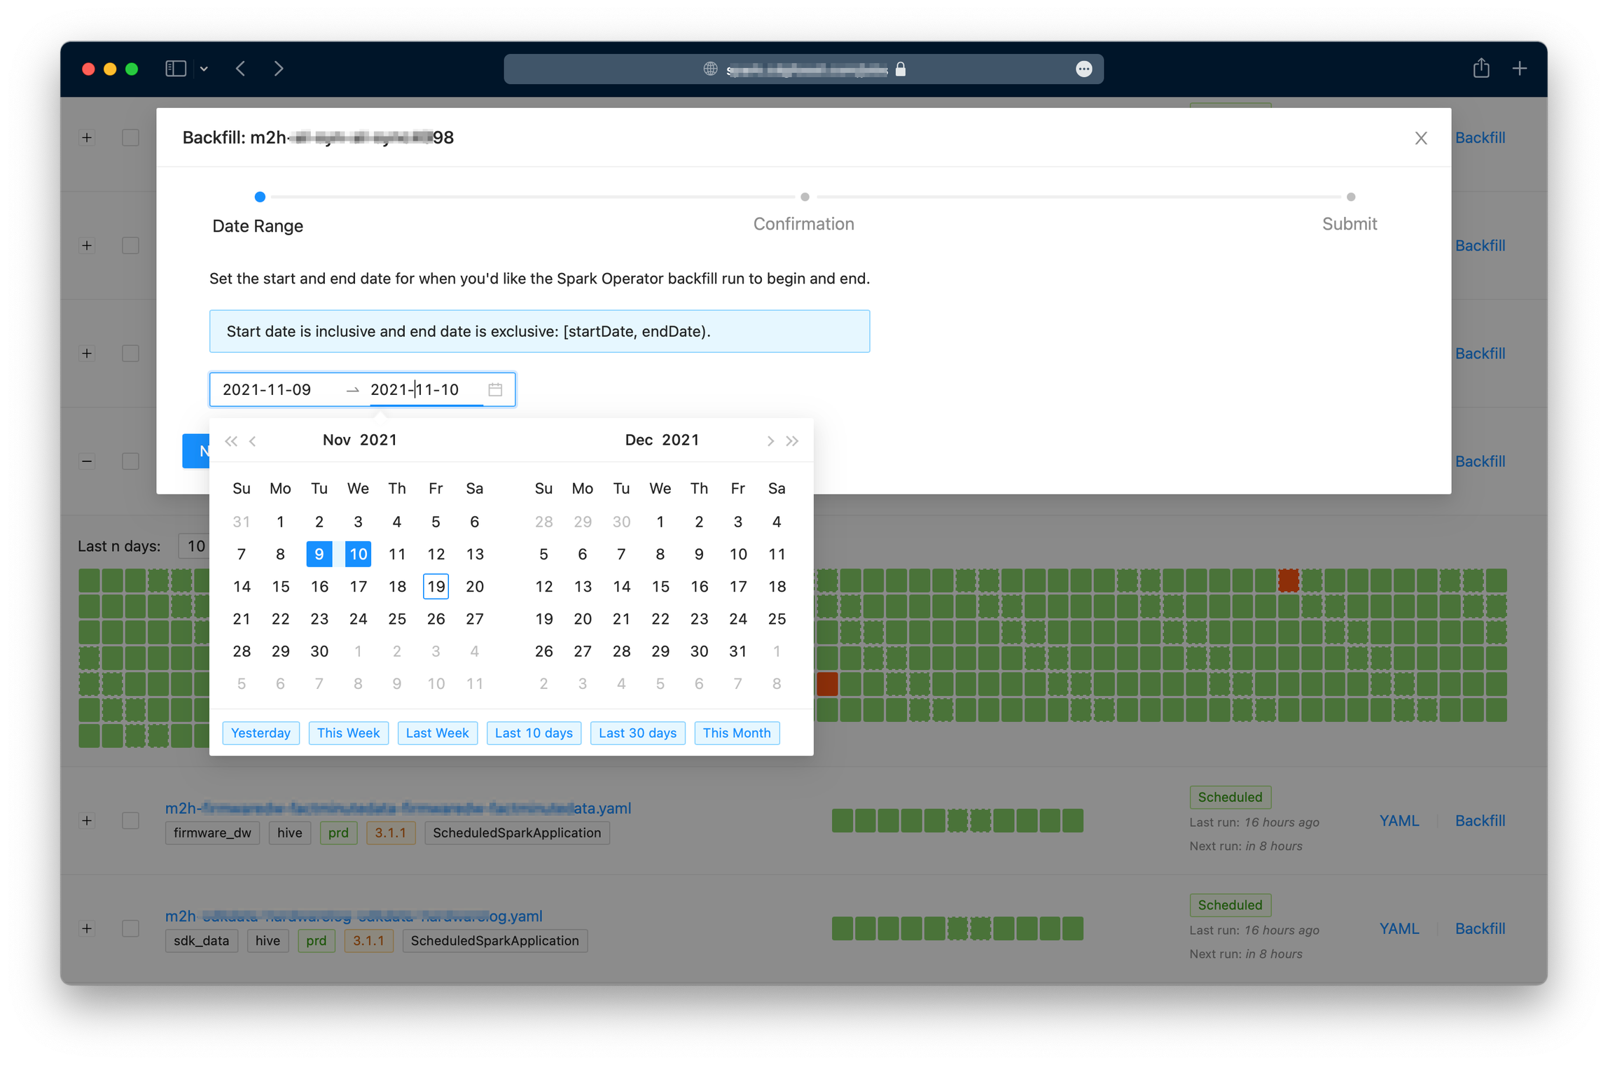Go to previous month in calendar

[x=253, y=440]
